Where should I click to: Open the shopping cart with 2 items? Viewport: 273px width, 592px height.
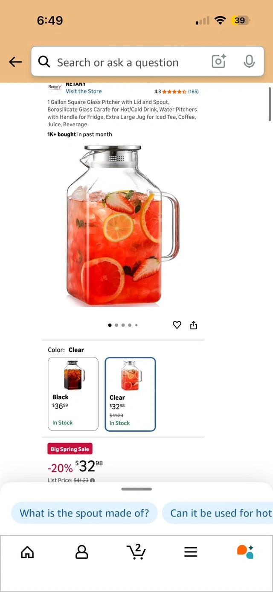(136, 551)
